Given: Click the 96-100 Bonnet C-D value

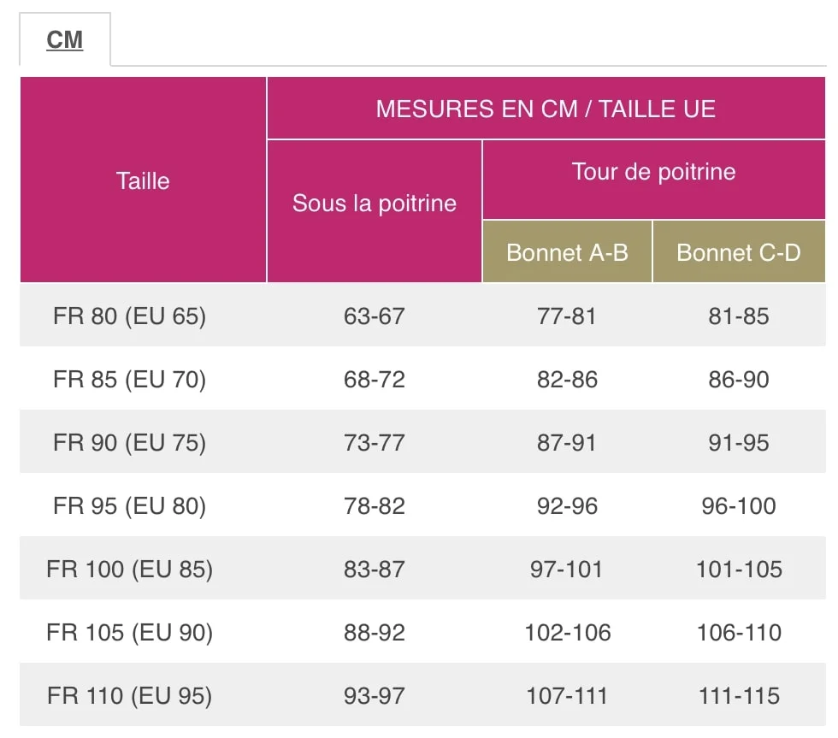Looking at the screenshot, I should pos(739,505).
